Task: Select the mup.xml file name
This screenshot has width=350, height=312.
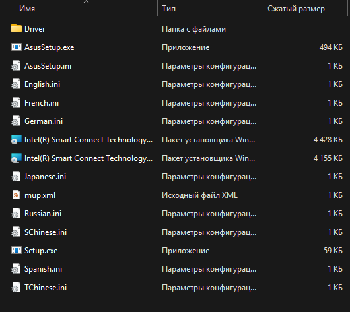Action: tap(40, 195)
